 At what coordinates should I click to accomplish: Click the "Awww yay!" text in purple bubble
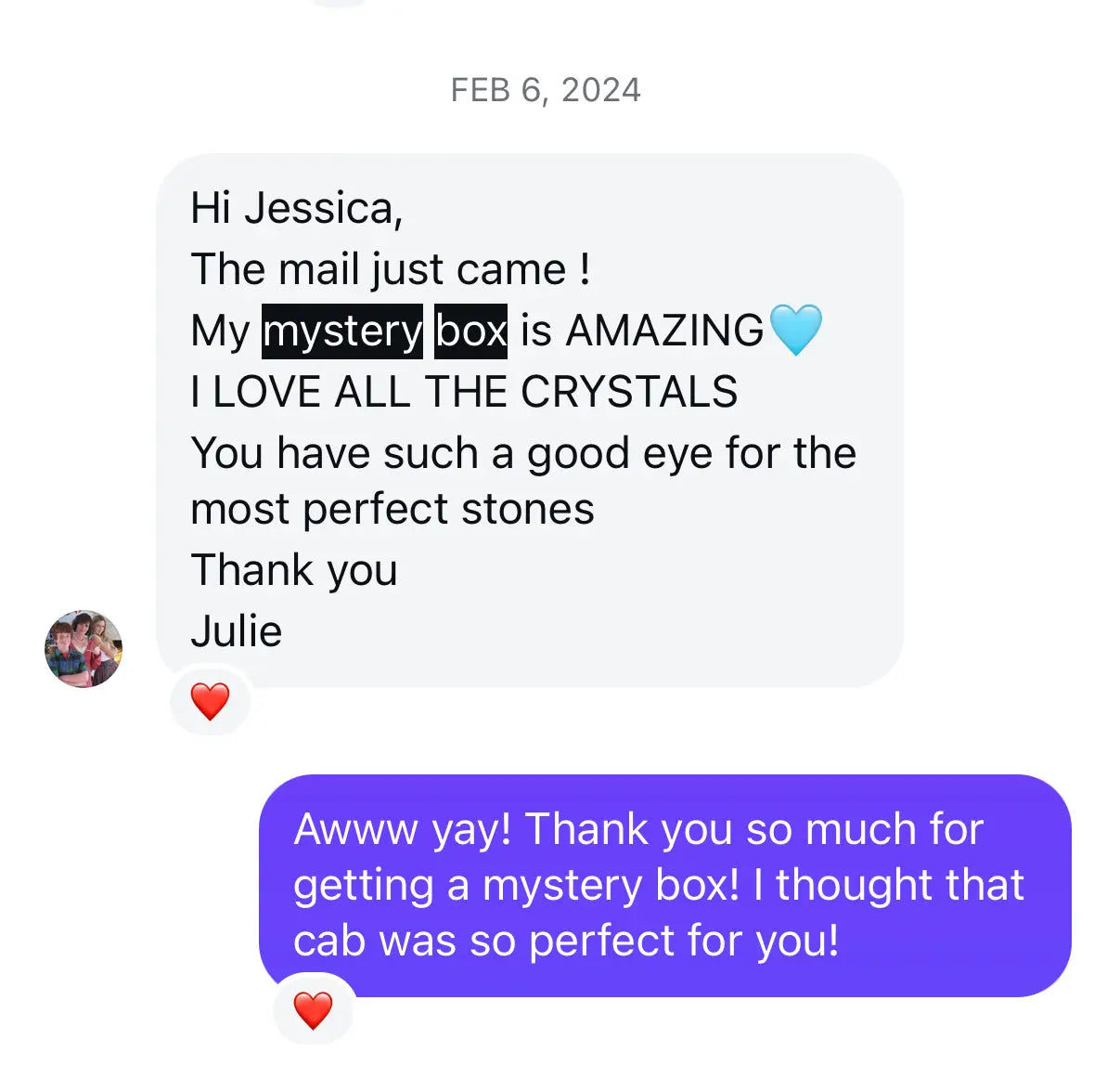(403, 829)
